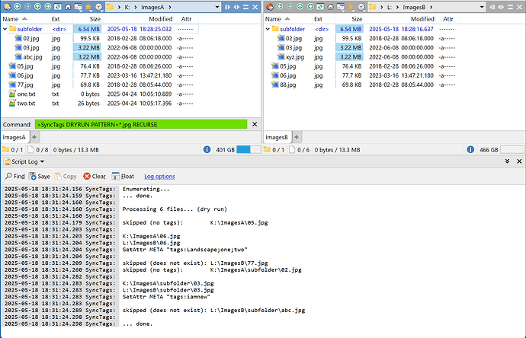Click Find in the Script Log toolbar

tap(15, 176)
